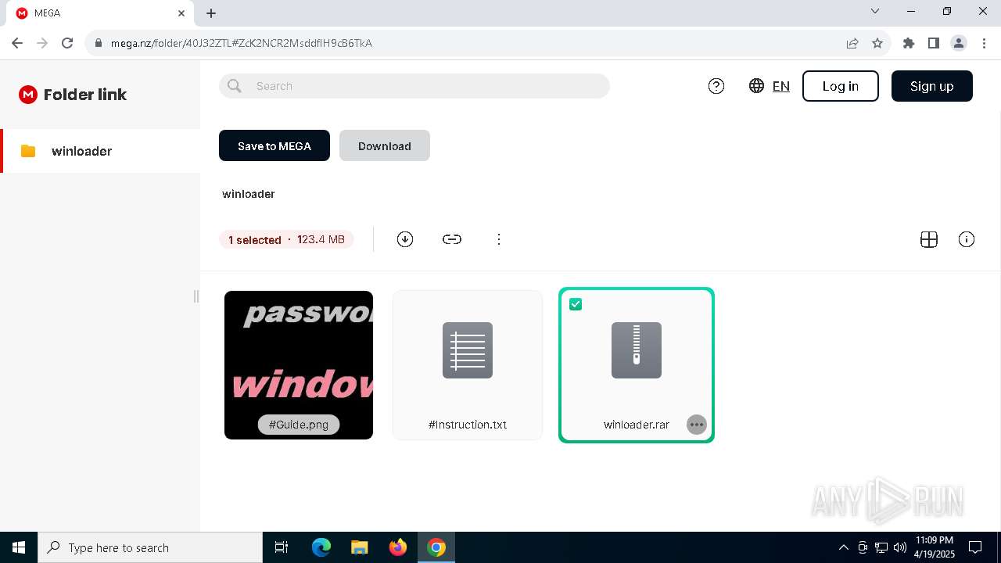
Task: Open the extensions puzzle icon
Action: pos(909,43)
